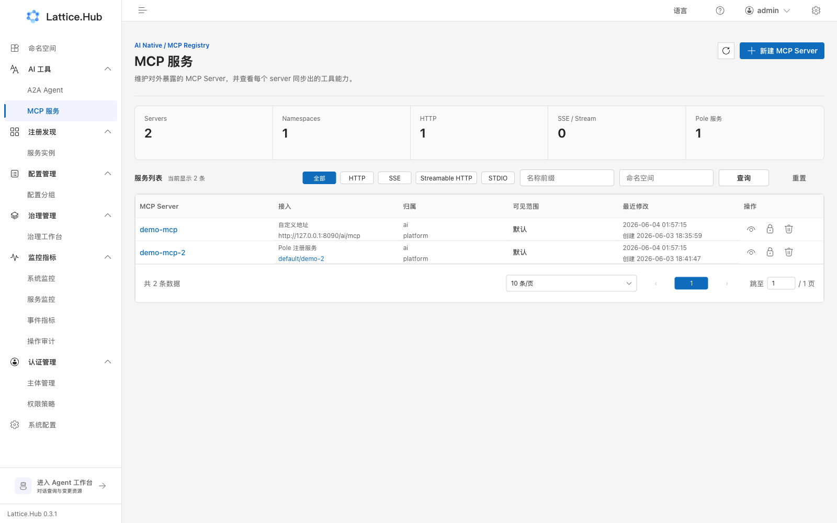Open the 10 条/页 page size dropdown
837x523 pixels.
tap(571, 283)
